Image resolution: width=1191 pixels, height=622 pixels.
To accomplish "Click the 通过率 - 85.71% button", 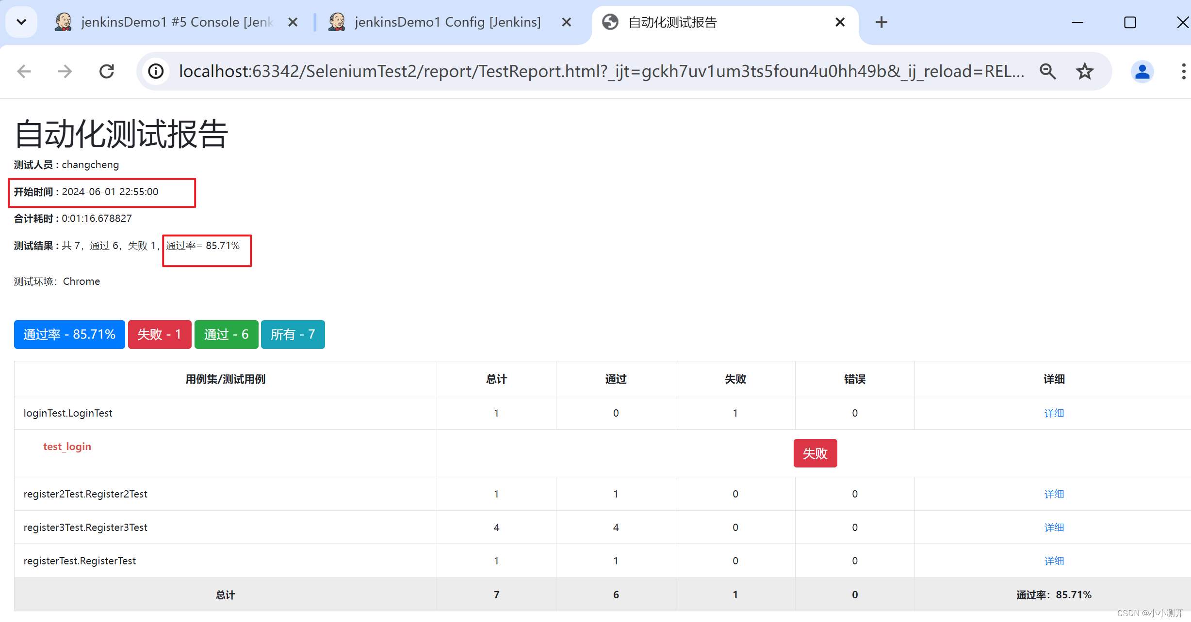I will pos(69,334).
